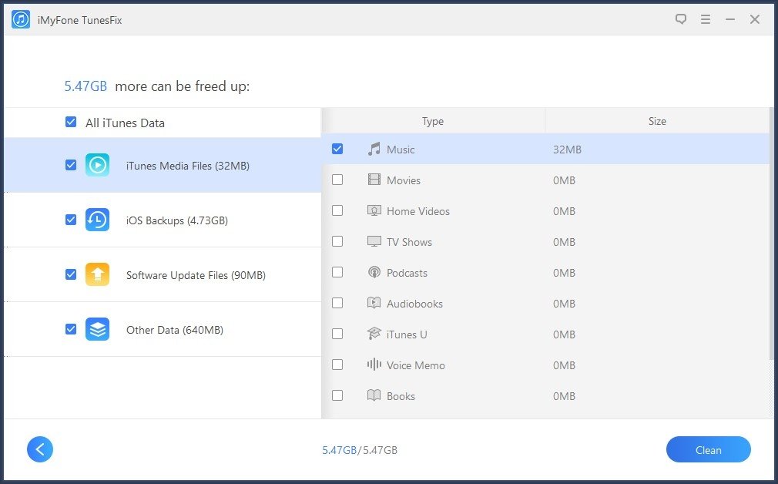
Task: Check the iTunes U checkbox
Action: pyautogui.click(x=337, y=334)
